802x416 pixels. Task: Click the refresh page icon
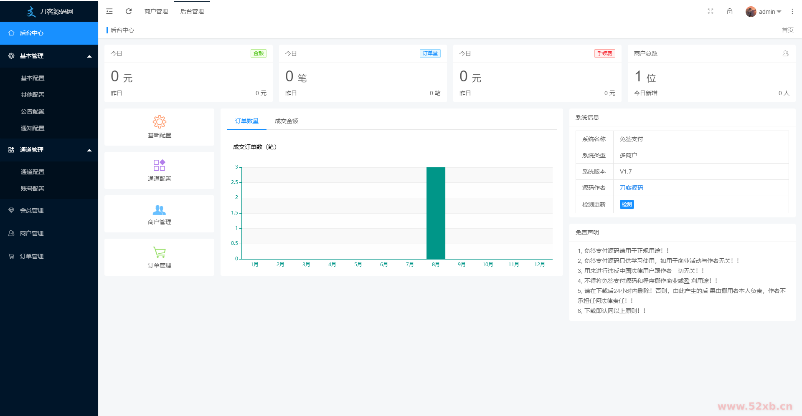click(x=129, y=11)
